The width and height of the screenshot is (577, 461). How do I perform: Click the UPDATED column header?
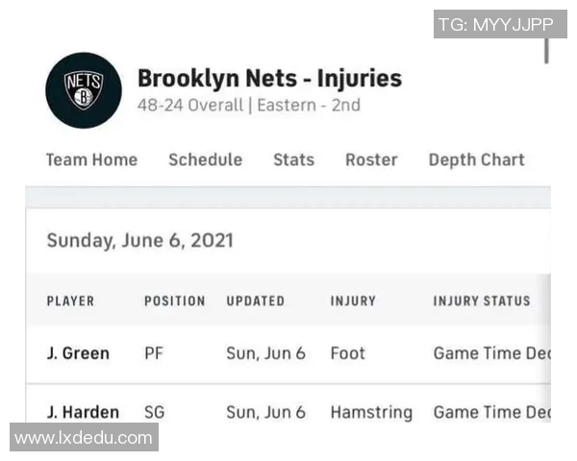tap(255, 301)
